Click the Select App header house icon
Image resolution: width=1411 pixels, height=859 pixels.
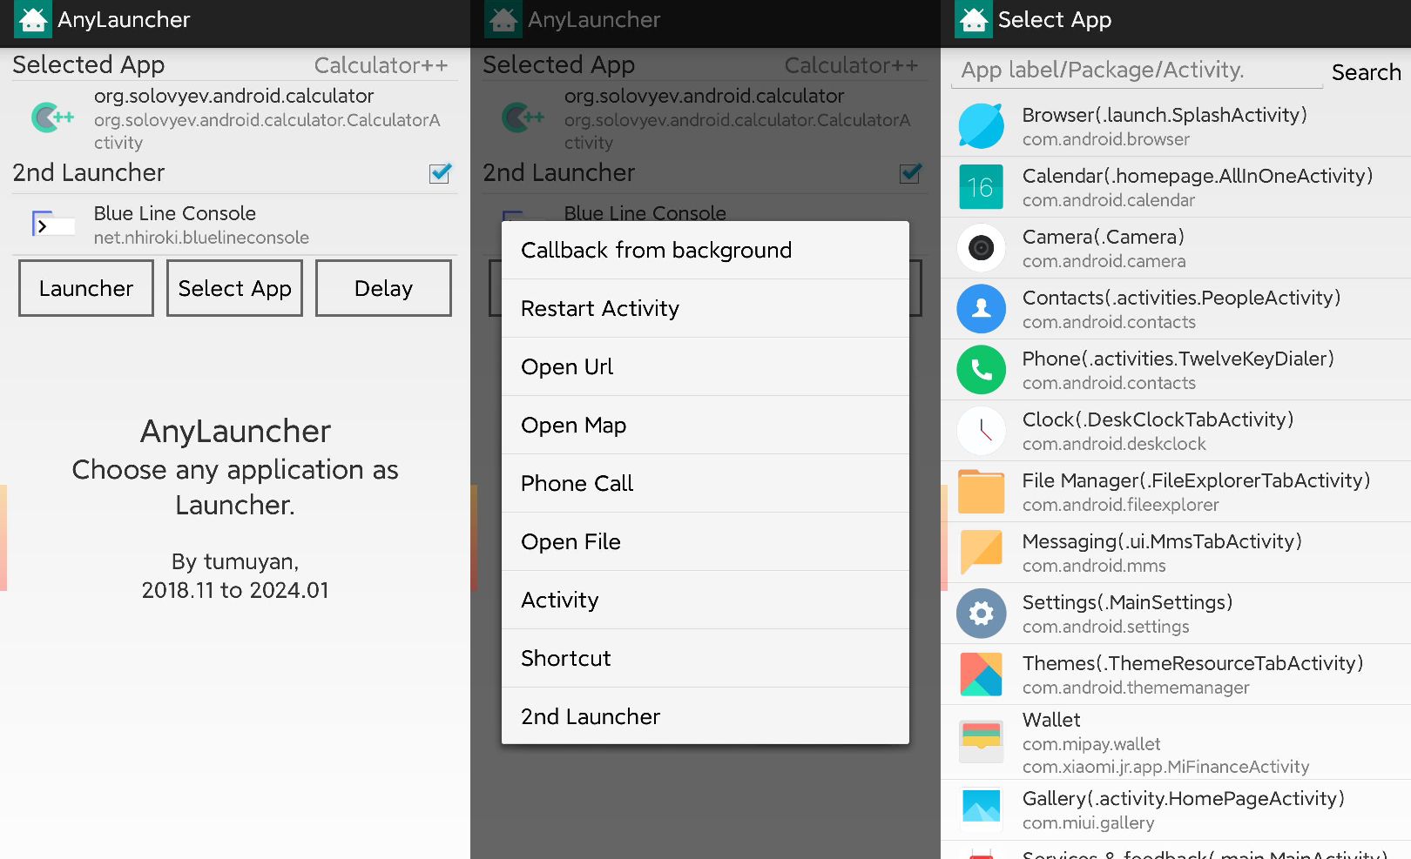point(974,20)
